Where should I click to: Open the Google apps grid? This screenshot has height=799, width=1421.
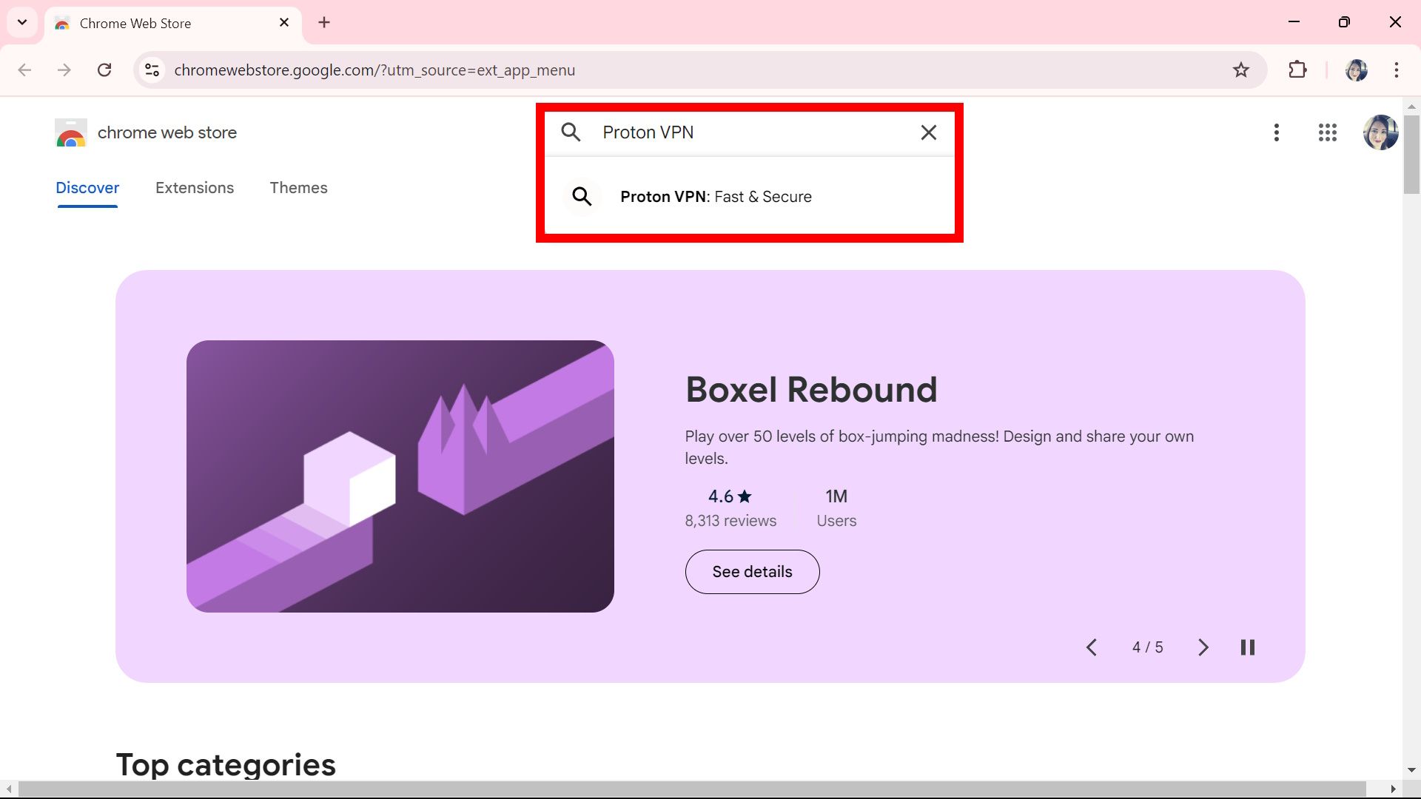coord(1328,132)
